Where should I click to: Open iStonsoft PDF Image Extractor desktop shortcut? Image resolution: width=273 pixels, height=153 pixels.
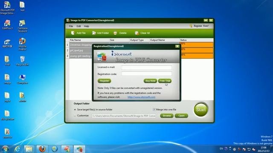[x=7, y=8]
